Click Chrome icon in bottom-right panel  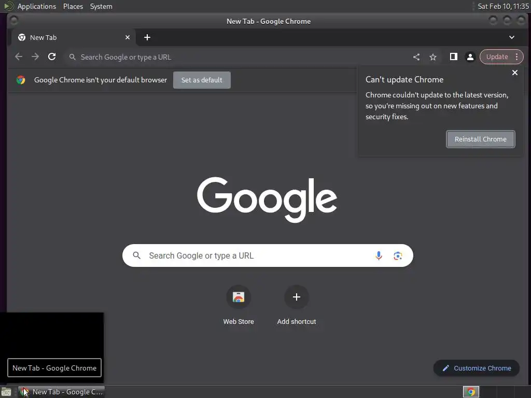pyautogui.click(x=471, y=392)
